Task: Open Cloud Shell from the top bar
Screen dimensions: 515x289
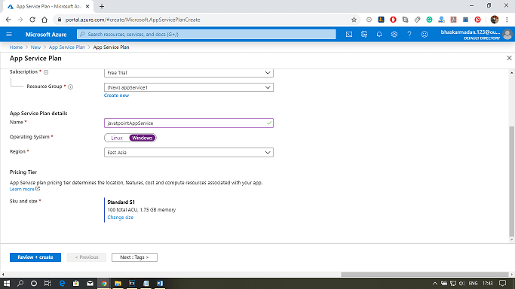Action: (349, 35)
